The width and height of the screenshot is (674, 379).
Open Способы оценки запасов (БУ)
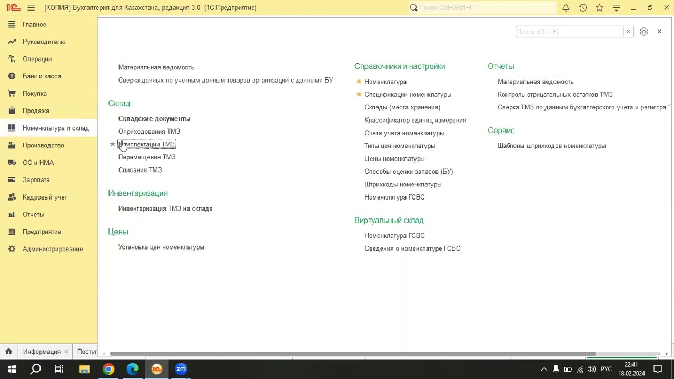[x=409, y=172]
